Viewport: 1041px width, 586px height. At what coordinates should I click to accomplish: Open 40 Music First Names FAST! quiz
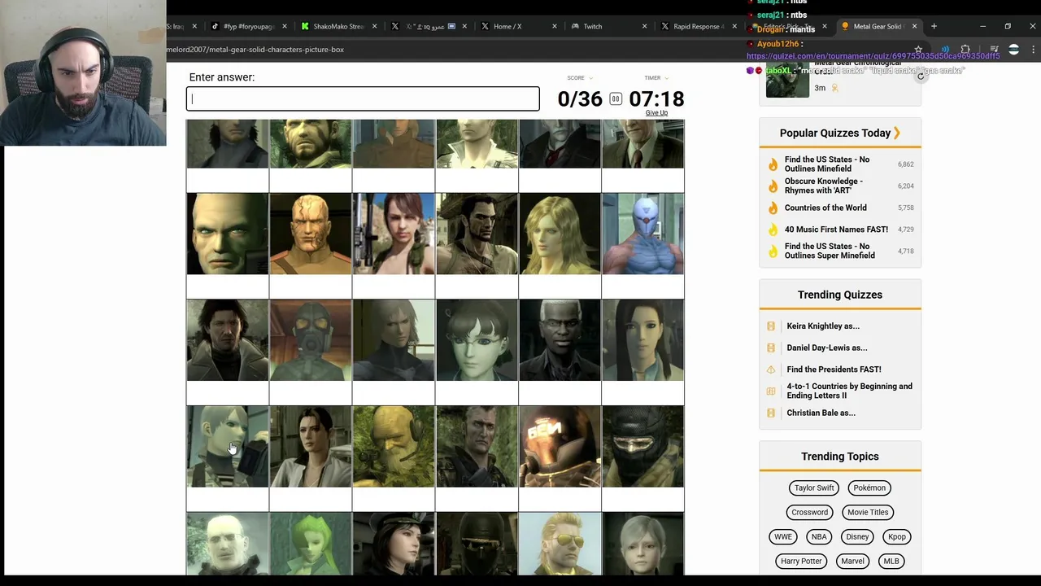[836, 230]
